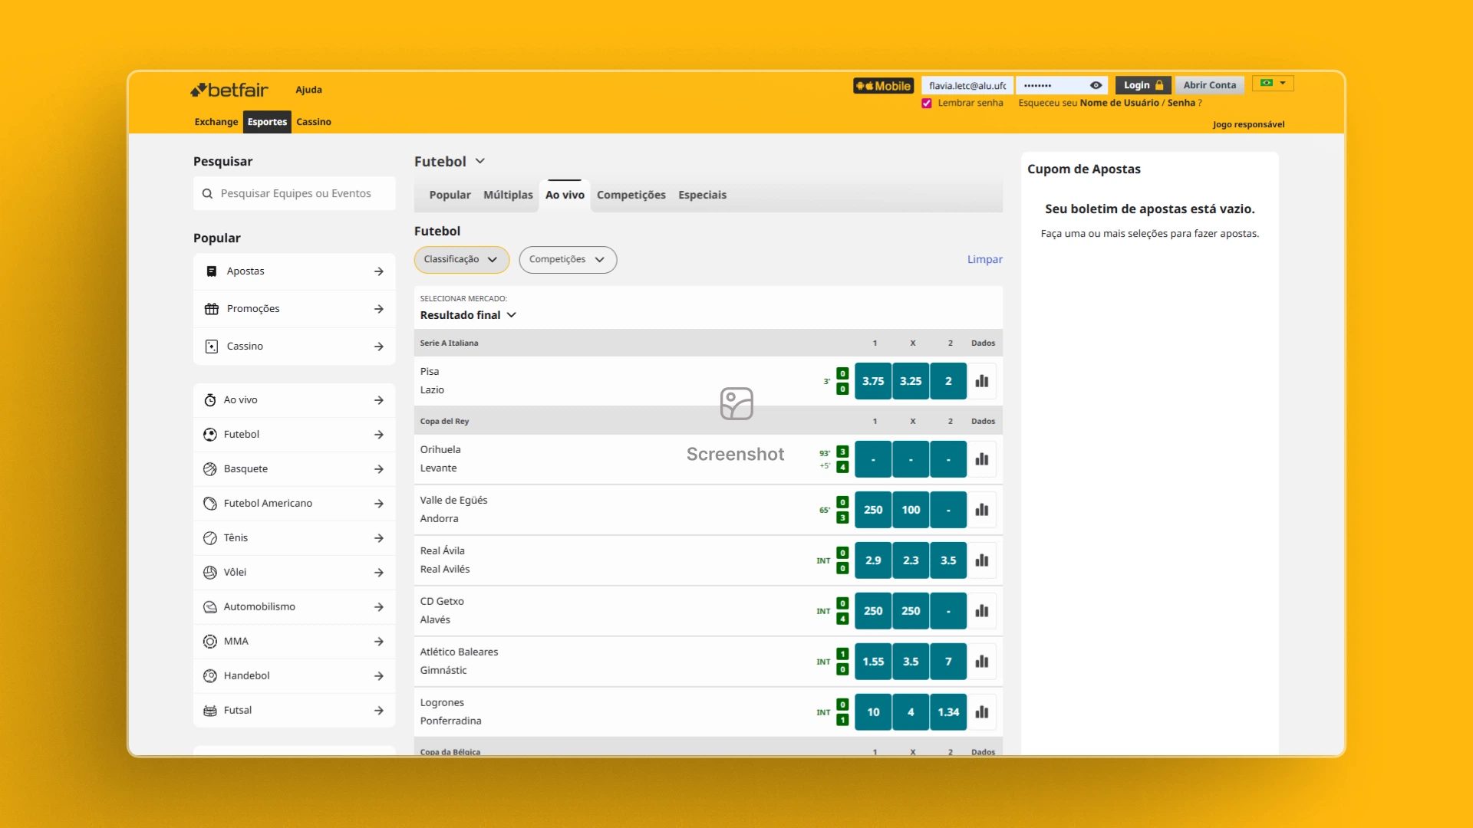Uncheck the Lembrar senha checkbox

coord(927,102)
